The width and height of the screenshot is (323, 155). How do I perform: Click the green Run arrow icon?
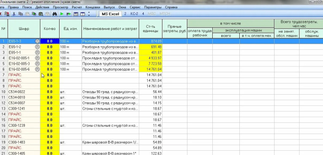pos(62,14)
